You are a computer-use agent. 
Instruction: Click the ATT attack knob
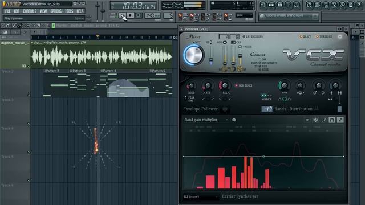[208, 86]
